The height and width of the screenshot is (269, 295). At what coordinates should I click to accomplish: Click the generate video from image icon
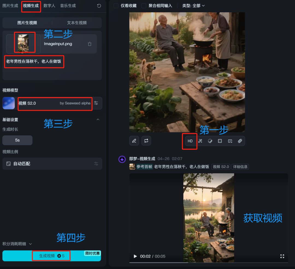230,141
